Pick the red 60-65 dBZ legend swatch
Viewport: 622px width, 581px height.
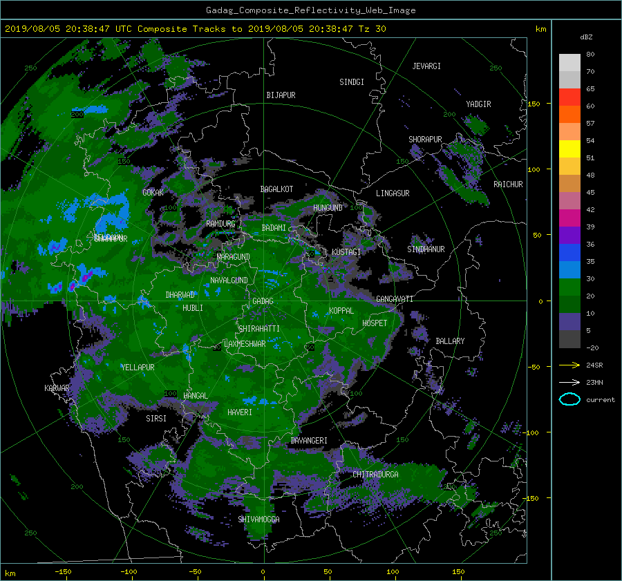tap(569, 97)
